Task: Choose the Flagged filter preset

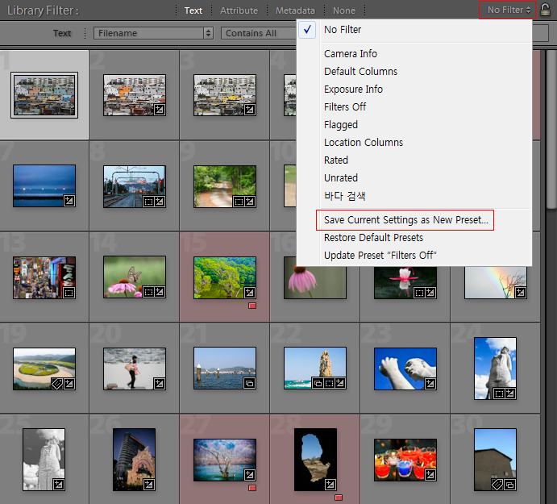Action: [x=341, y=125]
